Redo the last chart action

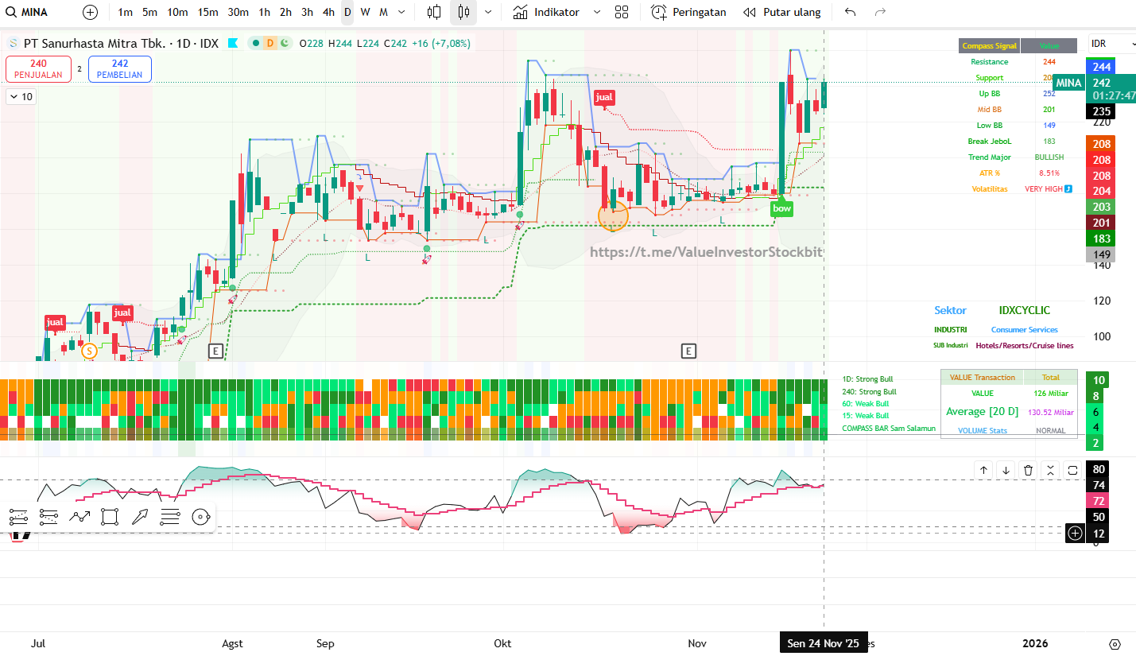(880, 12)
